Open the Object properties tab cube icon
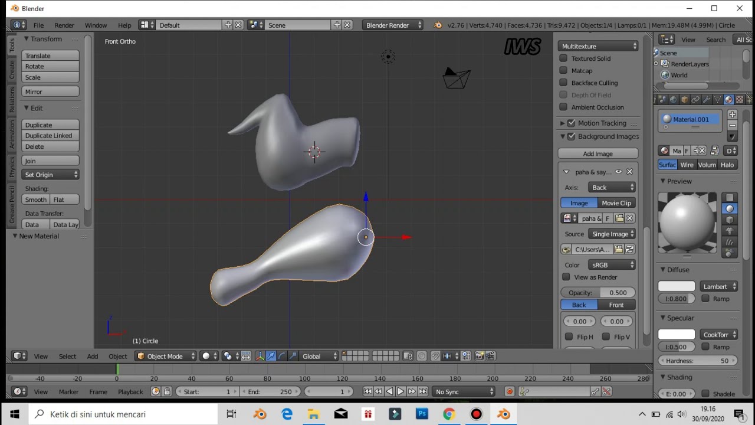 684,100
